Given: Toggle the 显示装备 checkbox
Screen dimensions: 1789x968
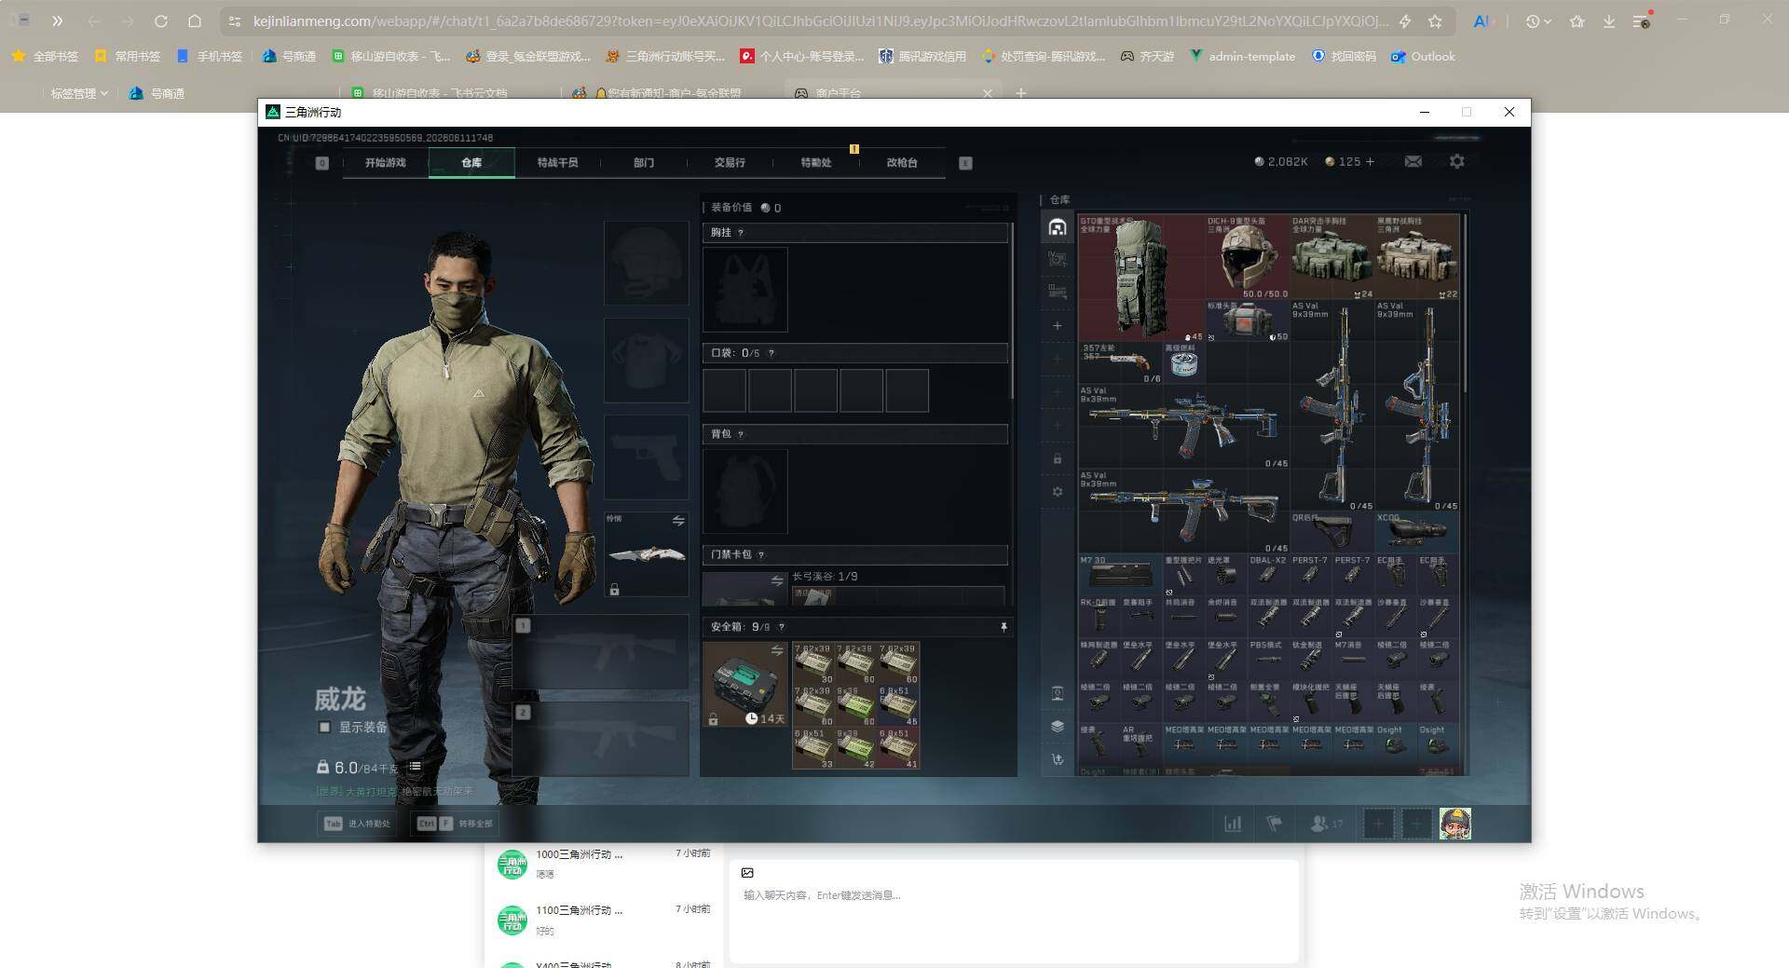Looking at the screenshot, I should (x=324, y=727).
